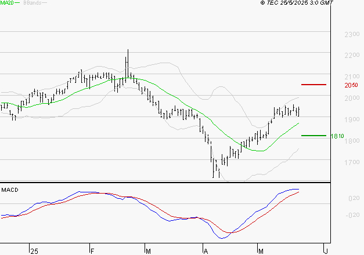Click the MACD panel title
364x255 pixels.
[x=10, y=190]
